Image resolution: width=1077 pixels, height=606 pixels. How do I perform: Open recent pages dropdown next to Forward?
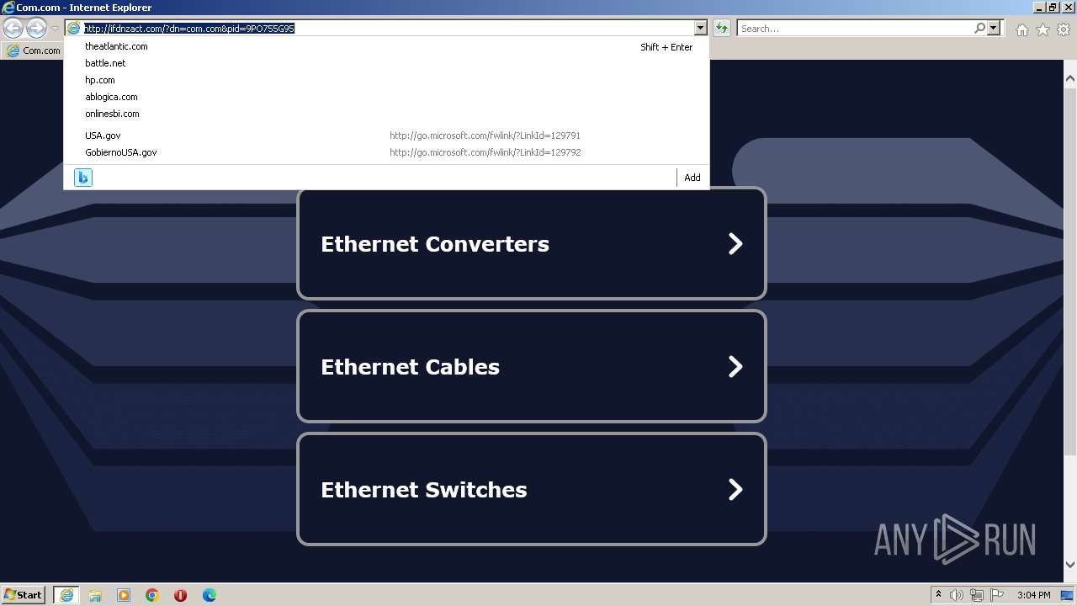56,29
